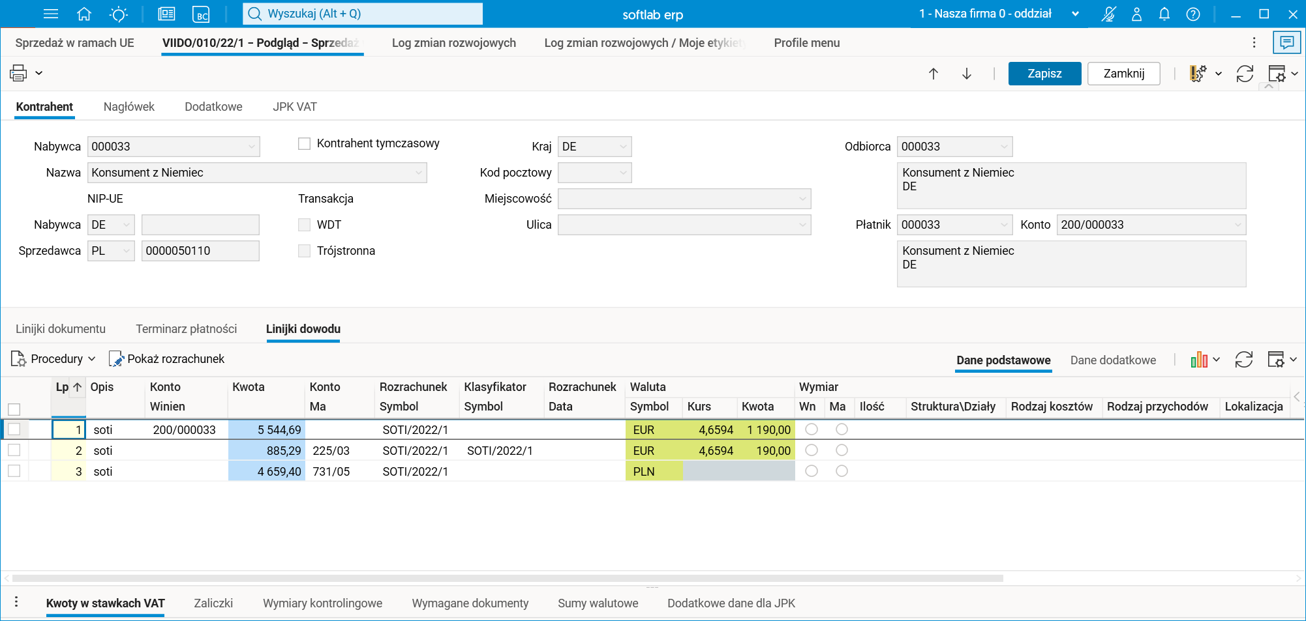
Task: Click the Zapisz button
Action: tap(1044, 74)
